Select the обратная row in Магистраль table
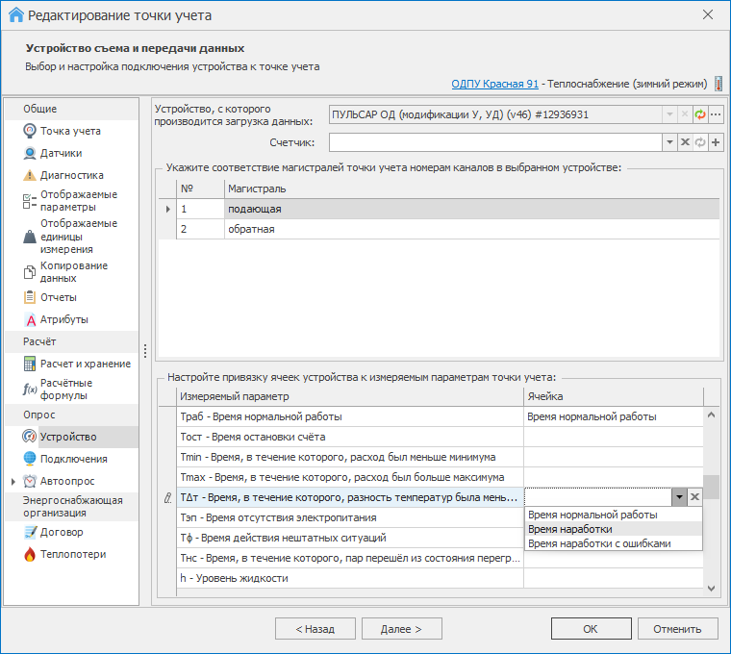 251,229
